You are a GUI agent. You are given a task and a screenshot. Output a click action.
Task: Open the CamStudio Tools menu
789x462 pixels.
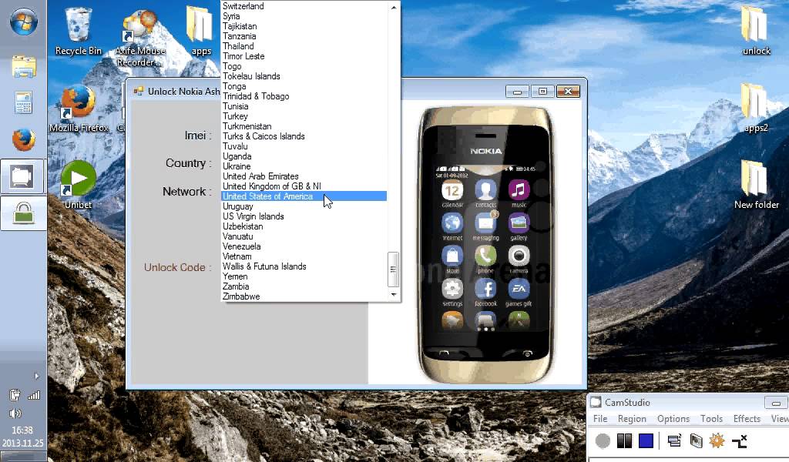[711, 419]
